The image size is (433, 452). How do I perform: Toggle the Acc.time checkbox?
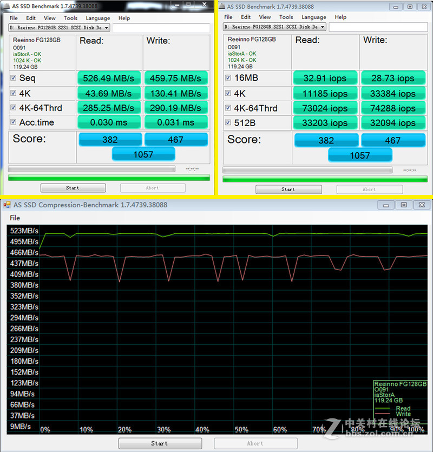coord(13,122)
